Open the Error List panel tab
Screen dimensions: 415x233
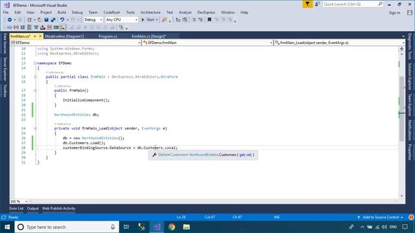[16, 208]
